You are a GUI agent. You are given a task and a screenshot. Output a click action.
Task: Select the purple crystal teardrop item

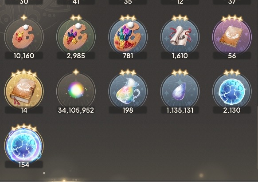pyautogui.click(x=180, y=91)
